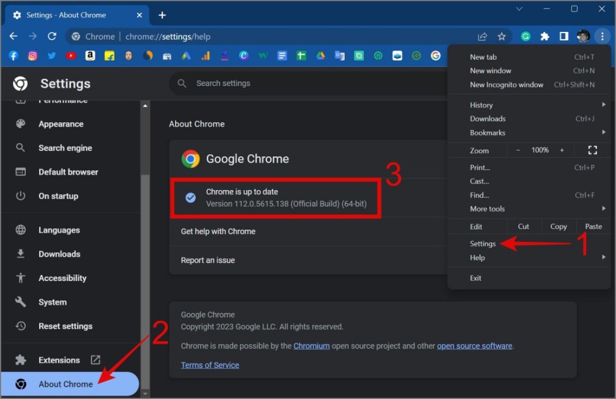Bookmark this page with the star icon

pos(501,37)
